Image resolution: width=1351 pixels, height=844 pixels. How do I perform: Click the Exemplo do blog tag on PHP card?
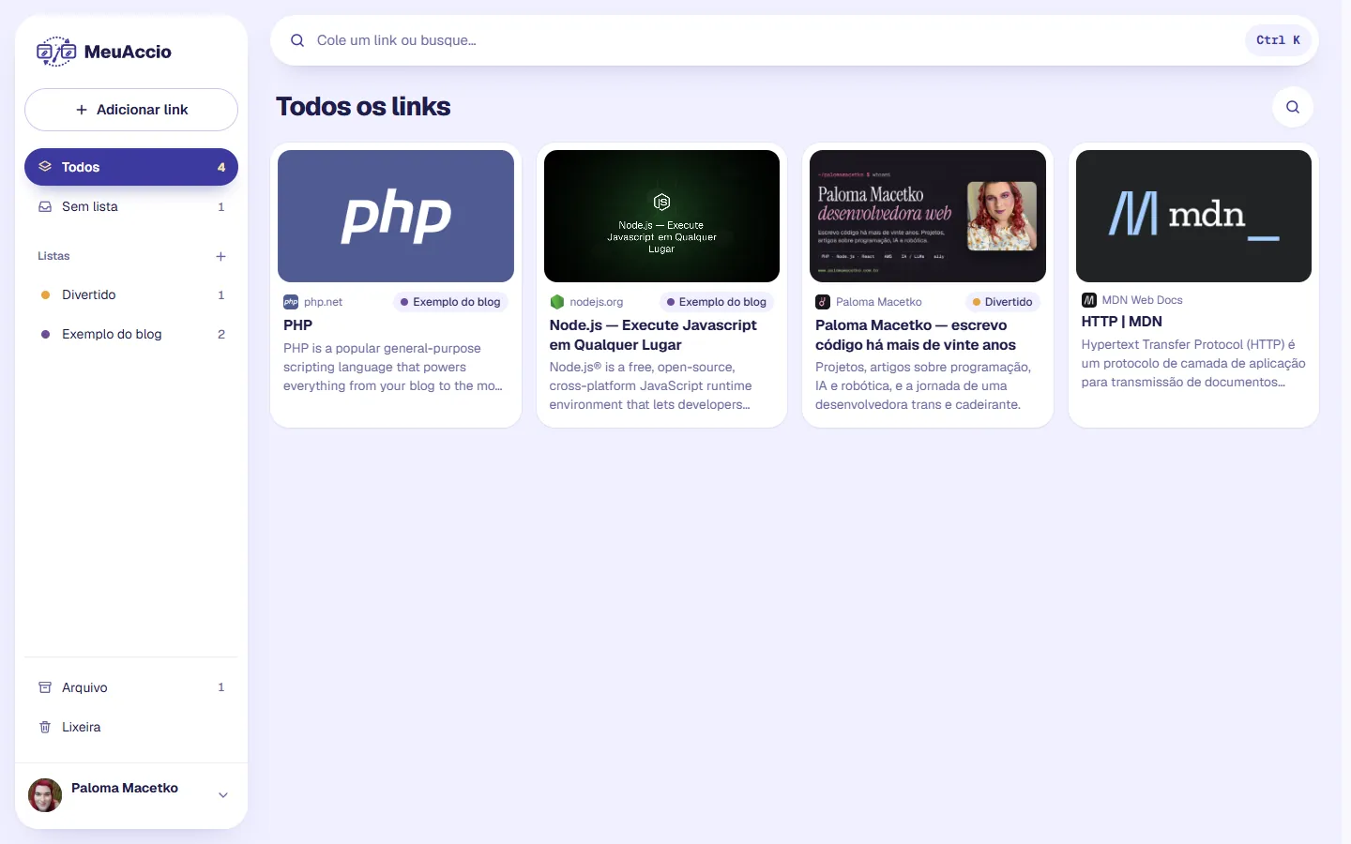[450, 302]
